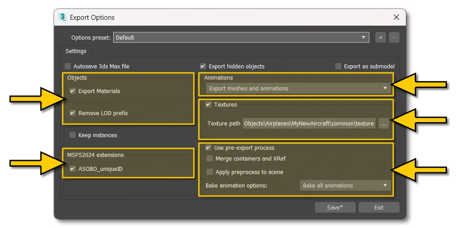
Task: Click into the Texture path field
Action: pyautogui.click(x=309, y=124)
